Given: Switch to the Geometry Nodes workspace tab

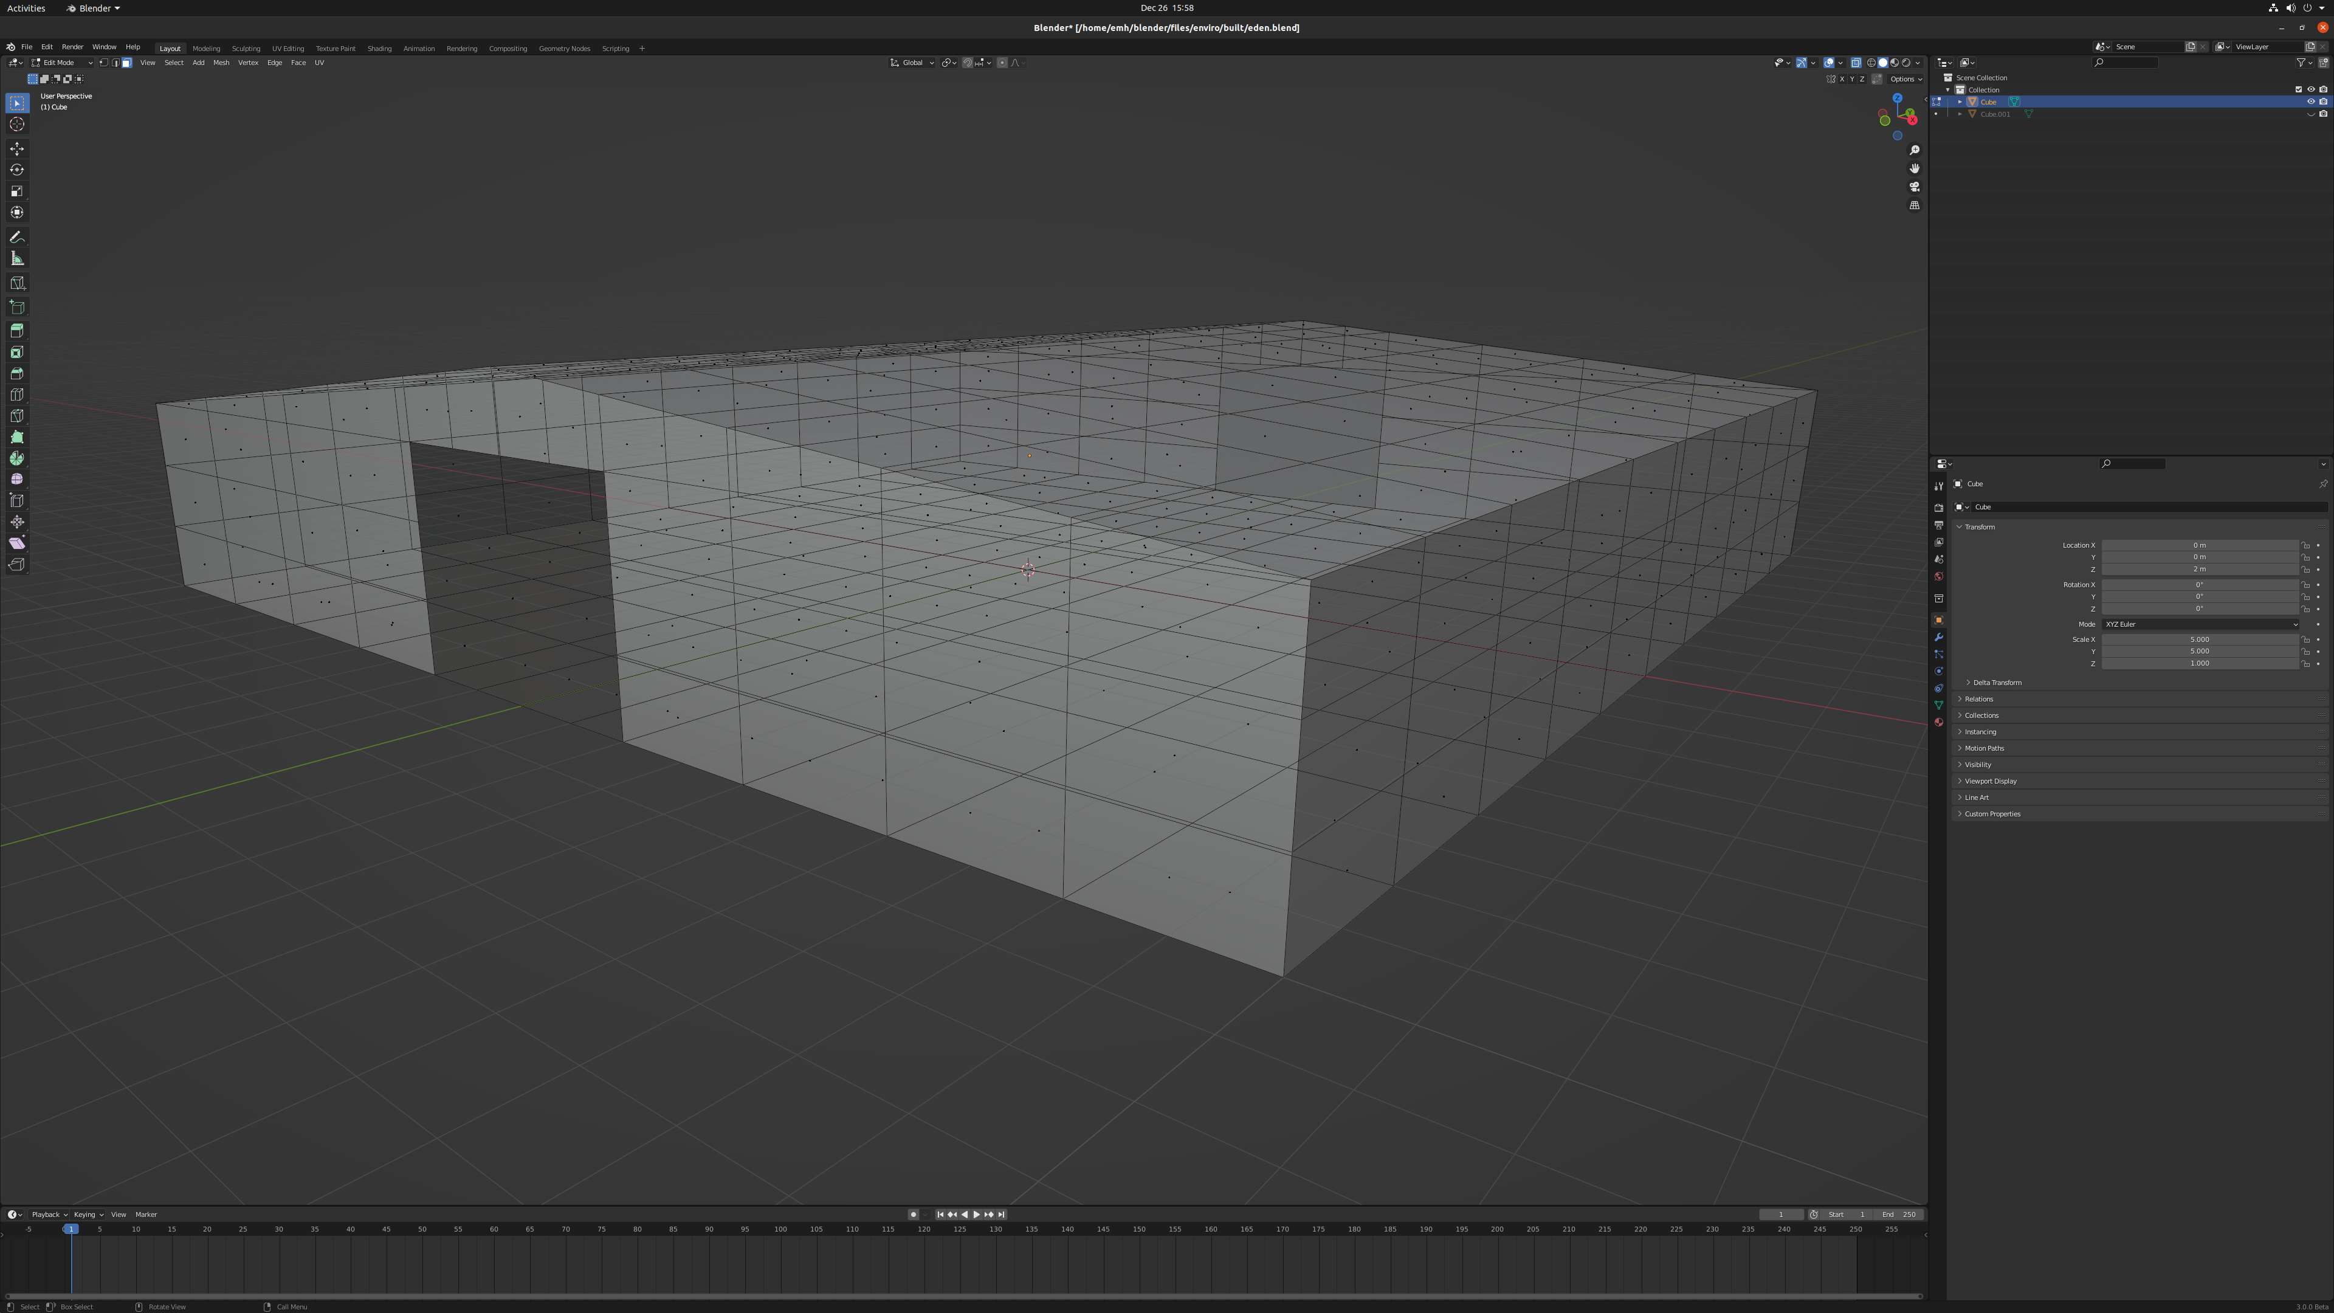Looking at the screenshot, I should 565,49.
